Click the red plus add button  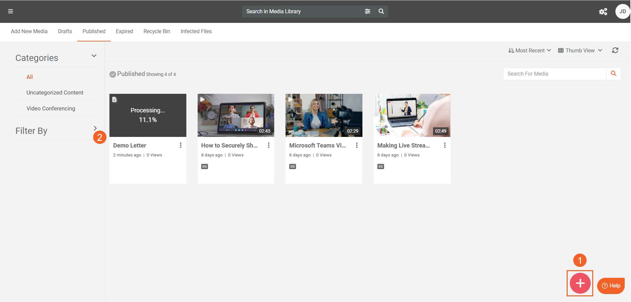[x=580, y=283]
